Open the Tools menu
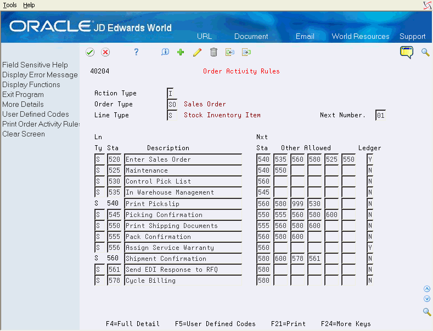The height and width of the screenshot is (331, 433). tap(10, 5)
